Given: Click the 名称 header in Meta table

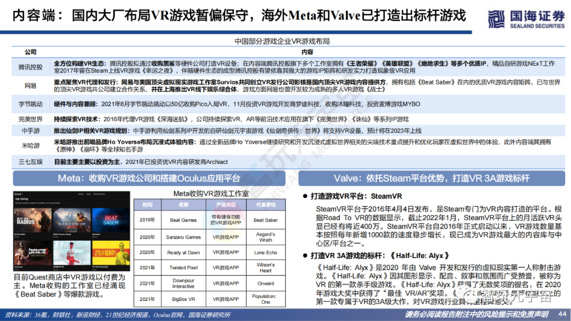Looking at the screenshot, I should click(183, 205).
